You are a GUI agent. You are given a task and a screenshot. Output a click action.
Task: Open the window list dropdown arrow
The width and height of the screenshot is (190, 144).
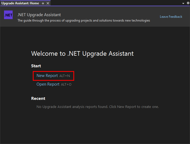tap(183, 3)
